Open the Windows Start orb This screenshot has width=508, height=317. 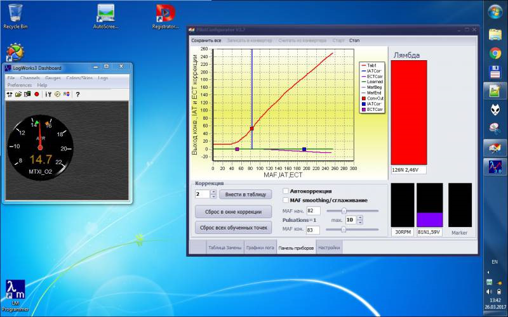coord(495,12)
